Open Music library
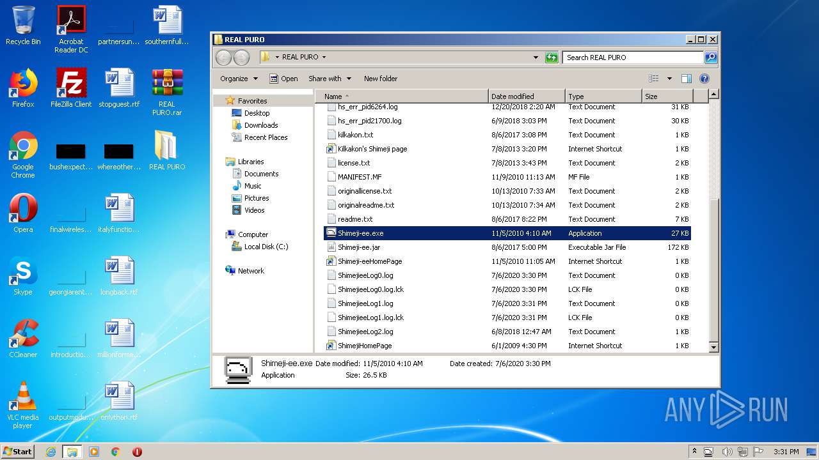The height and width of the screenshot is (460, 819). [x=253, y=186]
